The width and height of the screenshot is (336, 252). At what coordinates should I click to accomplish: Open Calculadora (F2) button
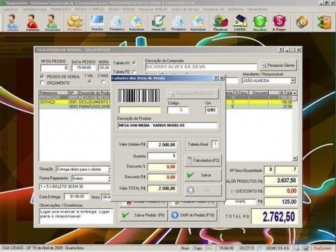pos(204,161)
